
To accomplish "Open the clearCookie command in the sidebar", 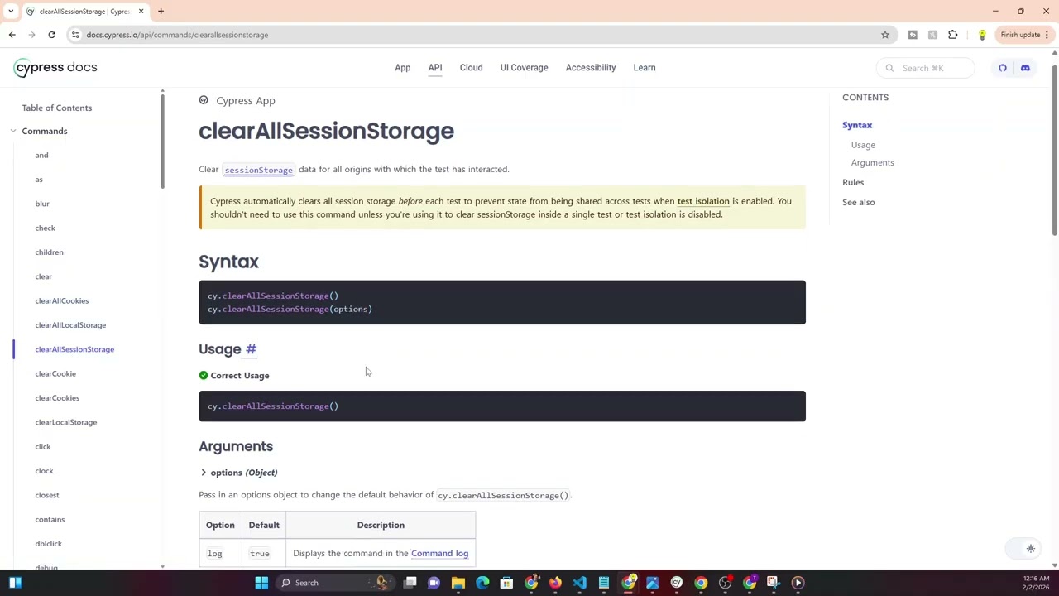I will 55,374.
